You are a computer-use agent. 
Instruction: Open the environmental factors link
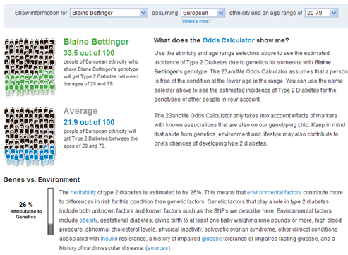274,192
